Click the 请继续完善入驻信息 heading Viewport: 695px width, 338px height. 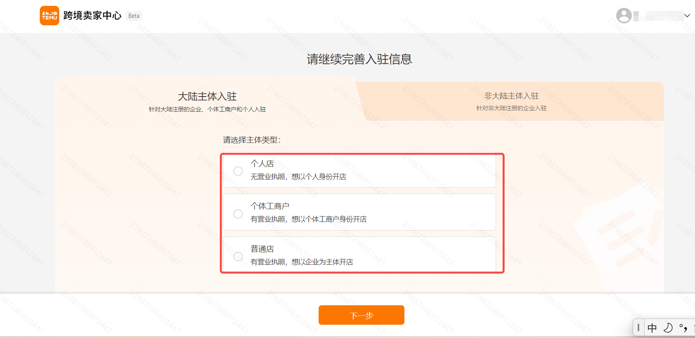pyautogui.click(x=360, y=59)
